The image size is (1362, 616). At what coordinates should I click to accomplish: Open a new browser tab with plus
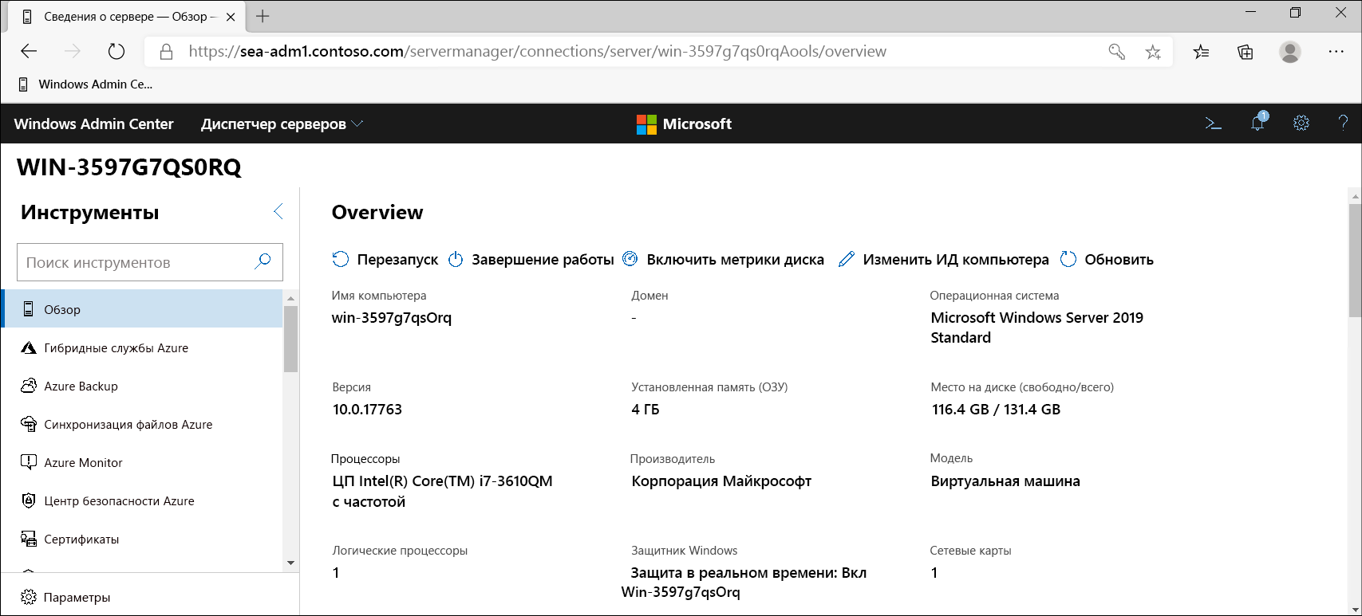(263, 16)
